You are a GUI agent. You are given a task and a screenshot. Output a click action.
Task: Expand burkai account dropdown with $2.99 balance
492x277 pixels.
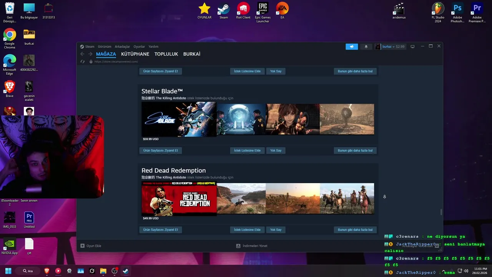point(393,47)
